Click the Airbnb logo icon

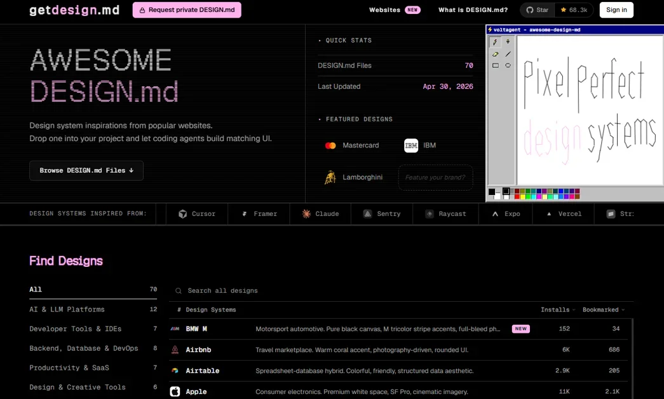click(175, 350)
